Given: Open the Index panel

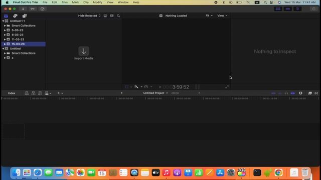Looking at the screenshot, I should 12,93.
